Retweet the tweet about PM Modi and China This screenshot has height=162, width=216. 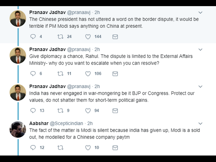click(60, 36)
